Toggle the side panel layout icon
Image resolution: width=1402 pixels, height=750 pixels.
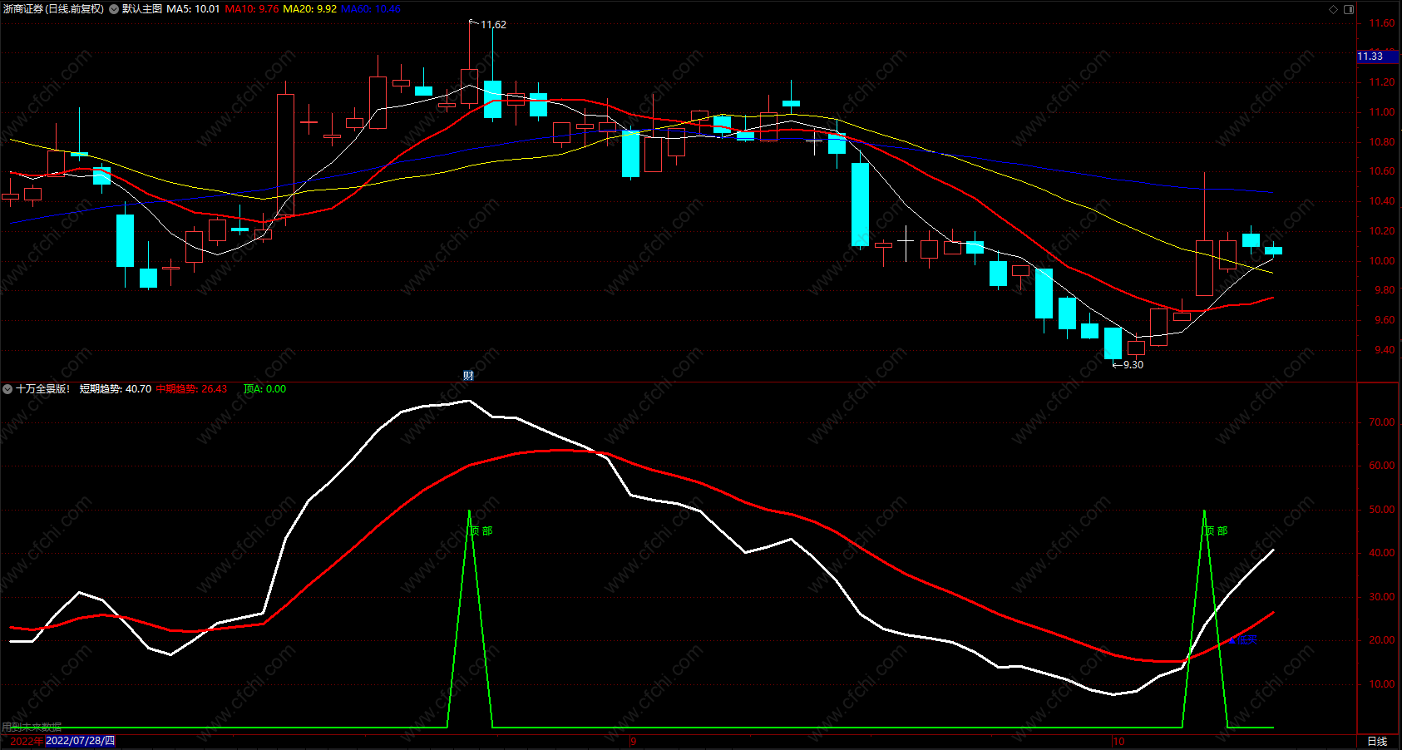pyautogui.click(x=1349, y=9)
